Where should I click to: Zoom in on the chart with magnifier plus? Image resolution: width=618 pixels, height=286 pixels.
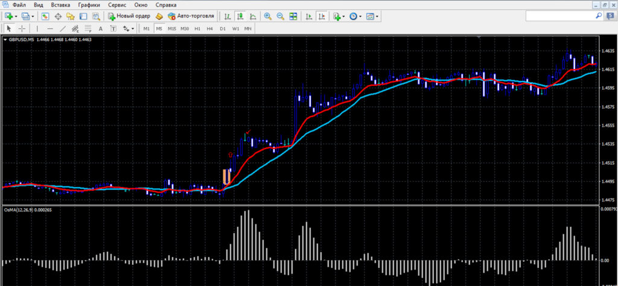click(267, 16)
